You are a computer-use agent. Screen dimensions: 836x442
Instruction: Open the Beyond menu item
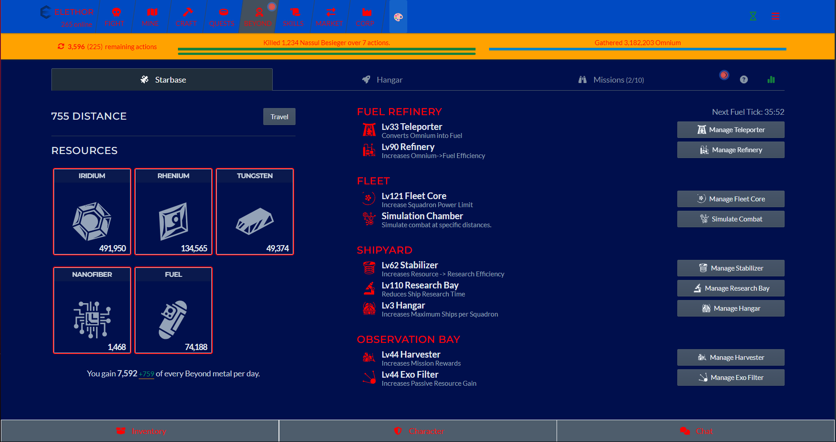tap(259, 17)
